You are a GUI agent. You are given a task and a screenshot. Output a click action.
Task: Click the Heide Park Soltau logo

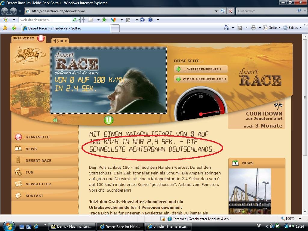click(x=30, y=55)
